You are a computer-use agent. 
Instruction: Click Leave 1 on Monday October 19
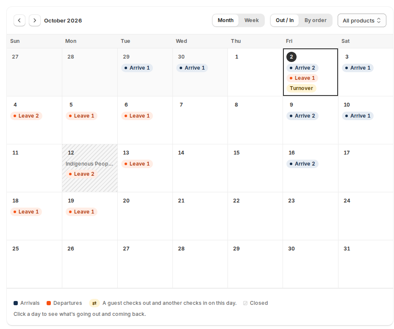[81, 212]
